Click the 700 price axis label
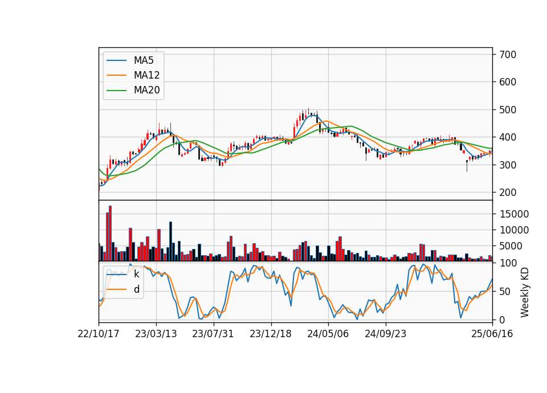Image resolution: width=547 pixels, height=393 pixels. 508,55
